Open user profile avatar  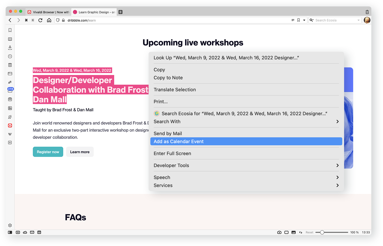[367, 20]
